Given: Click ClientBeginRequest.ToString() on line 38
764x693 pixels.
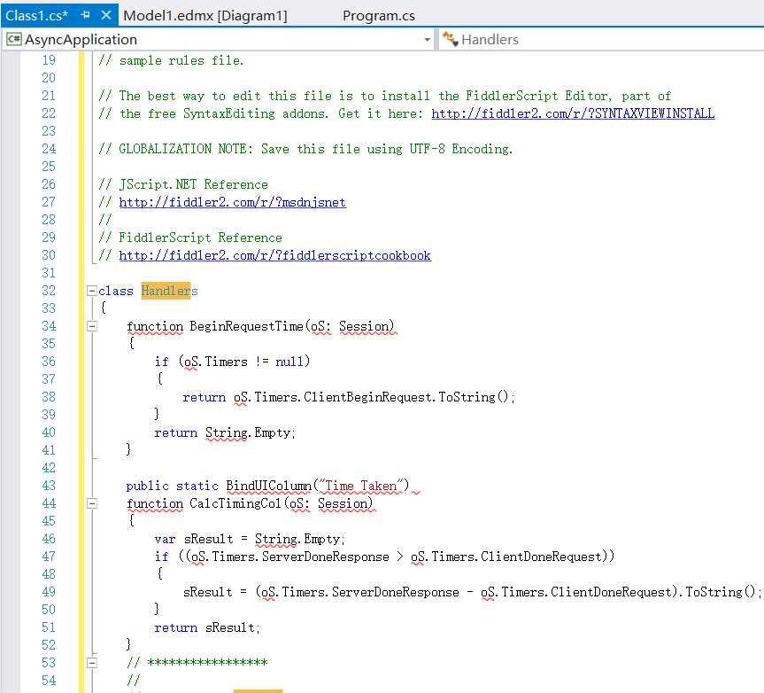Looking at the screenshot, I should (x=405, y=397).
